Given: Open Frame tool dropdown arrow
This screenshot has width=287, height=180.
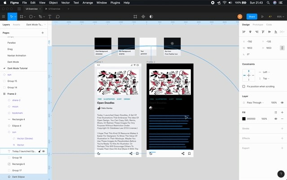Looking at the screenshot, I should [x=25, y=17].
